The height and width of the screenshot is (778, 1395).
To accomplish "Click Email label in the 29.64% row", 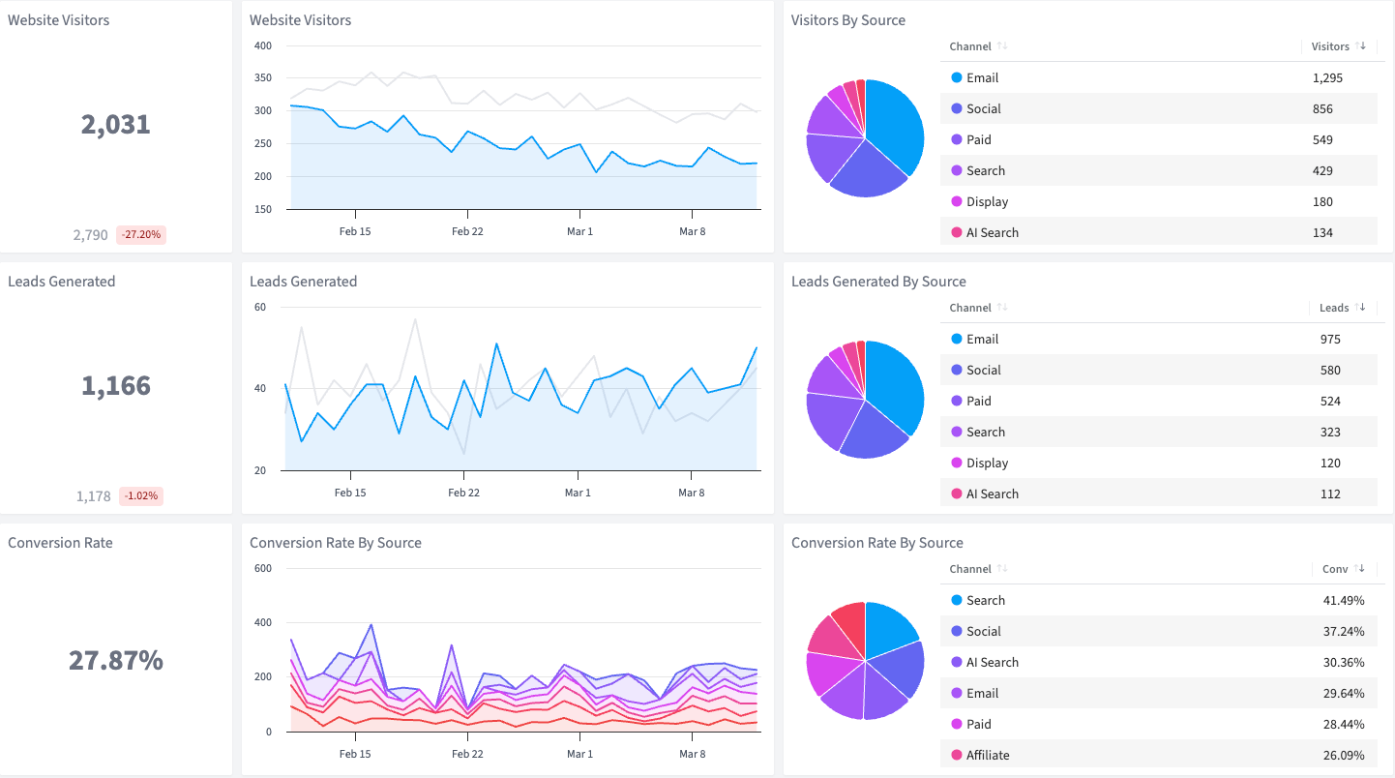I will (983, 693).
